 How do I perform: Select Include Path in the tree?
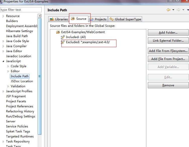(x=20, y=76)
